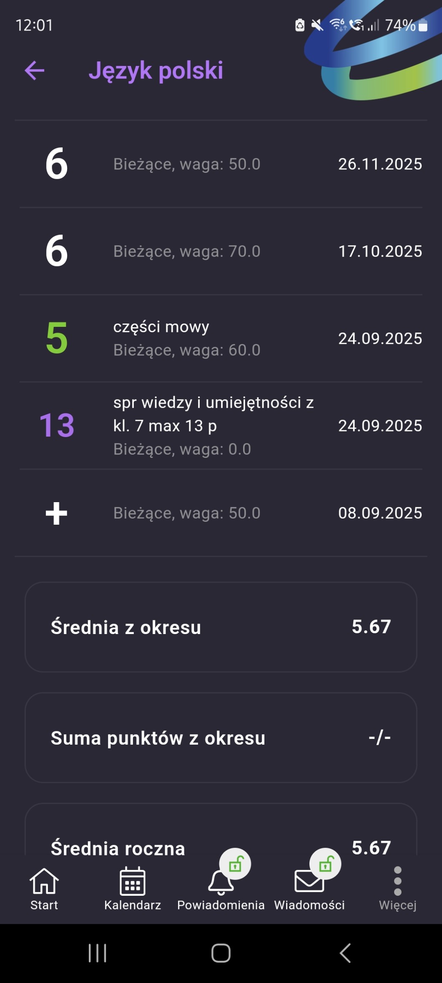This screenshot has width=442, height=983.
Task: Open Android recent apps button
Action: point(98,953)
